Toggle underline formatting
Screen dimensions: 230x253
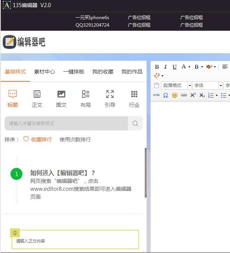coord(175,67)
